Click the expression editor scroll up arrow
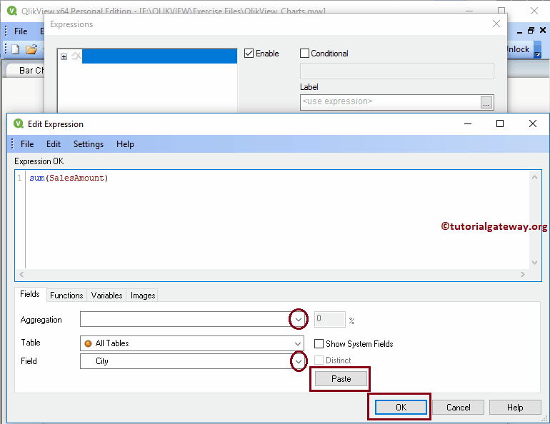This screenshot has height=424, width=550. pyautogui.click(x=534, y=177)
